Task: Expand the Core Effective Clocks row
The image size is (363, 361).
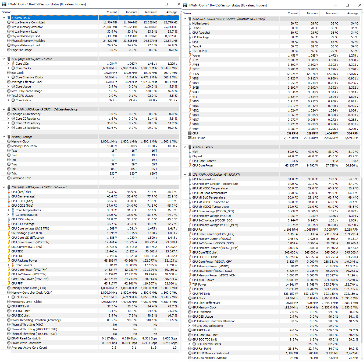Action: pyautogui.click(x=8, y=77)
